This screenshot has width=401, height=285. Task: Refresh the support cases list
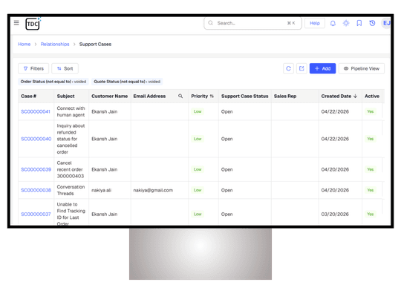(288, 68)
